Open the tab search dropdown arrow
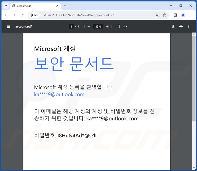Screen dimensions: 197x171 tap(6, 6)
